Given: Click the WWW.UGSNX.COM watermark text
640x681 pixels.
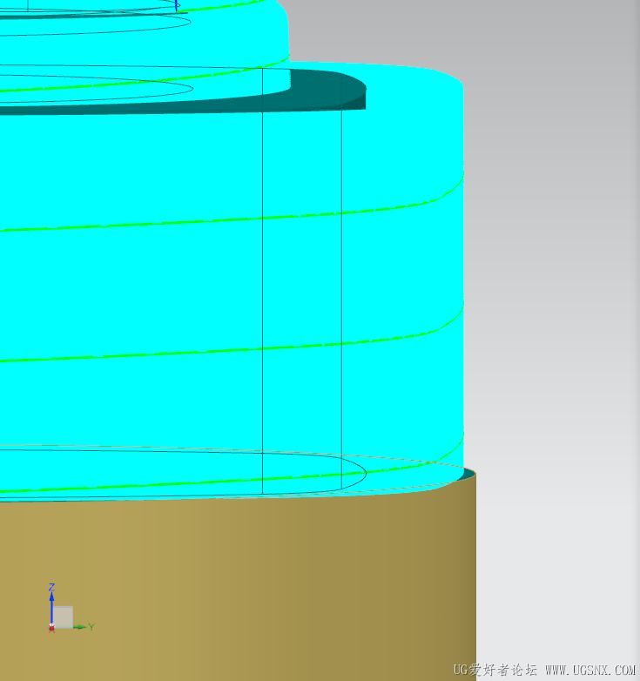Looking at the screenshot, I should pyautogui.click(x=590, y=671).
